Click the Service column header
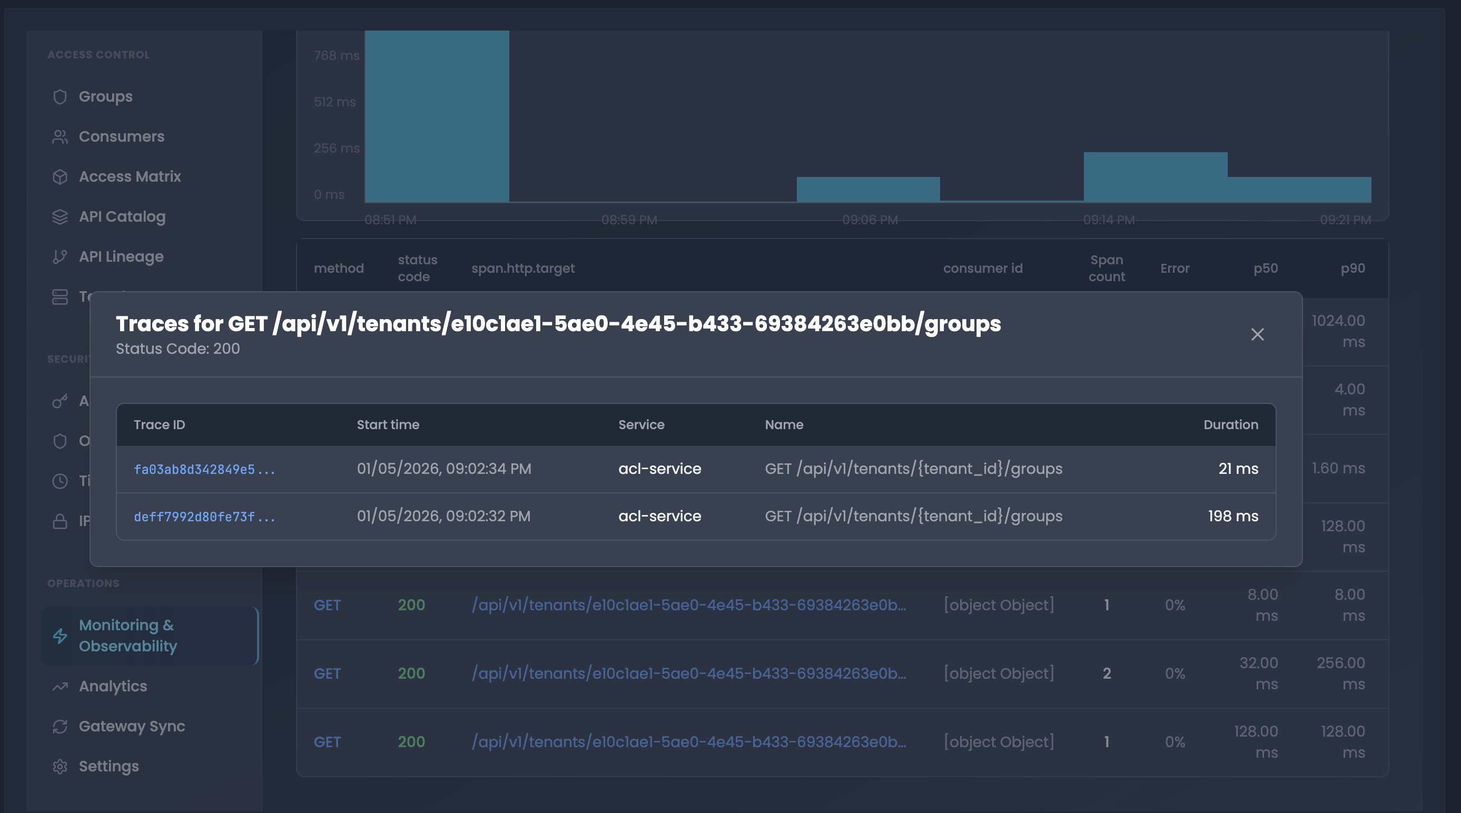 click(641, 424)
